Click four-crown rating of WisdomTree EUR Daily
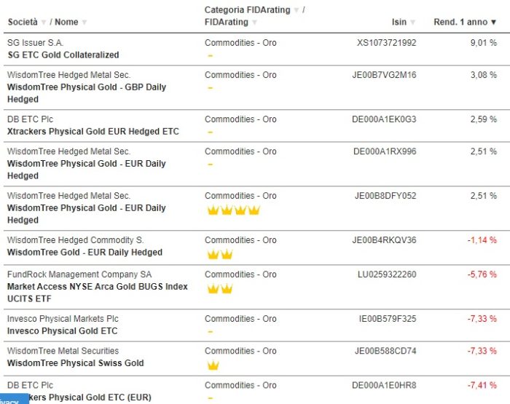 point(233,210)
